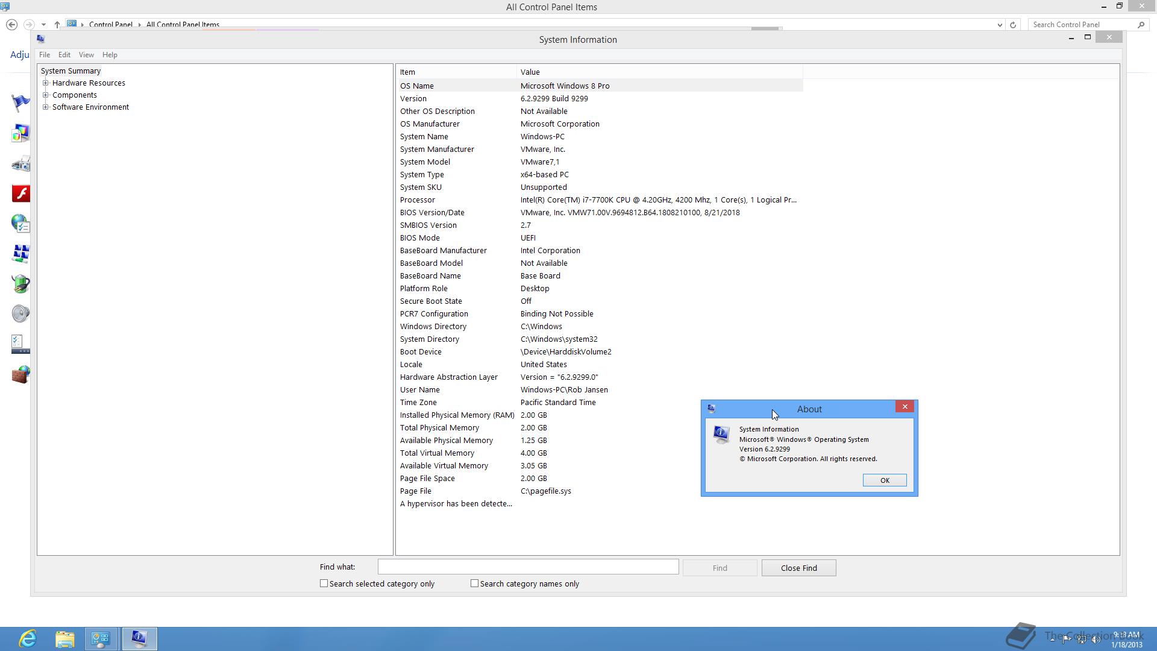Image resolution: width=1157 pixels, height=651 pixels.
Task: Launch Internet Explorer from taskbar
Action: (28, 639)
